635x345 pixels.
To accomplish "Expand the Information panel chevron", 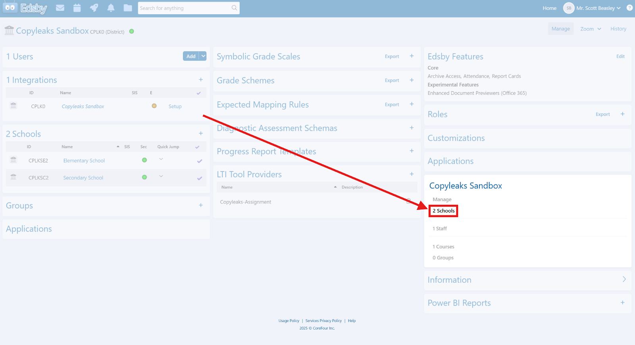I will pos(624,279).
